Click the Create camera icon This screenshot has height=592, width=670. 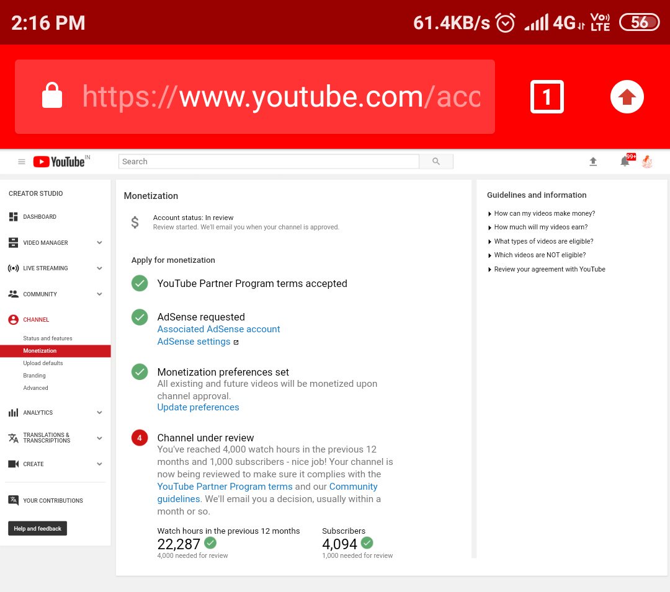(13, 464)
